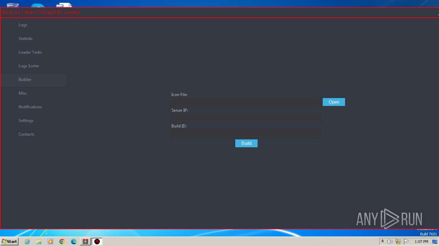439x246 pixels.
Task: Launch Microsoft Edge from the taskbar
Action: coord(74,242)
